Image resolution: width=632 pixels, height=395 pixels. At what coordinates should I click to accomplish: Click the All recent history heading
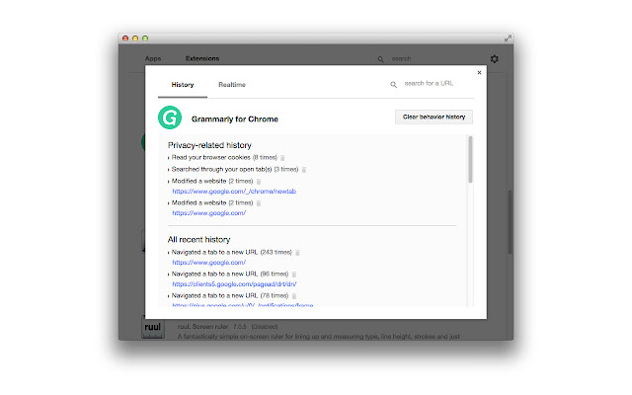pos(198,239)
